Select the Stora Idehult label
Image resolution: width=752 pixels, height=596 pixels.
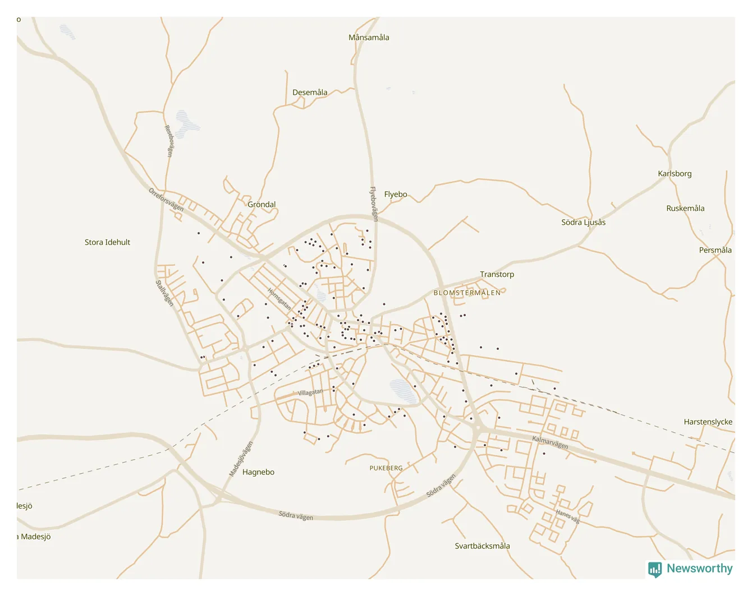(107, 242)
